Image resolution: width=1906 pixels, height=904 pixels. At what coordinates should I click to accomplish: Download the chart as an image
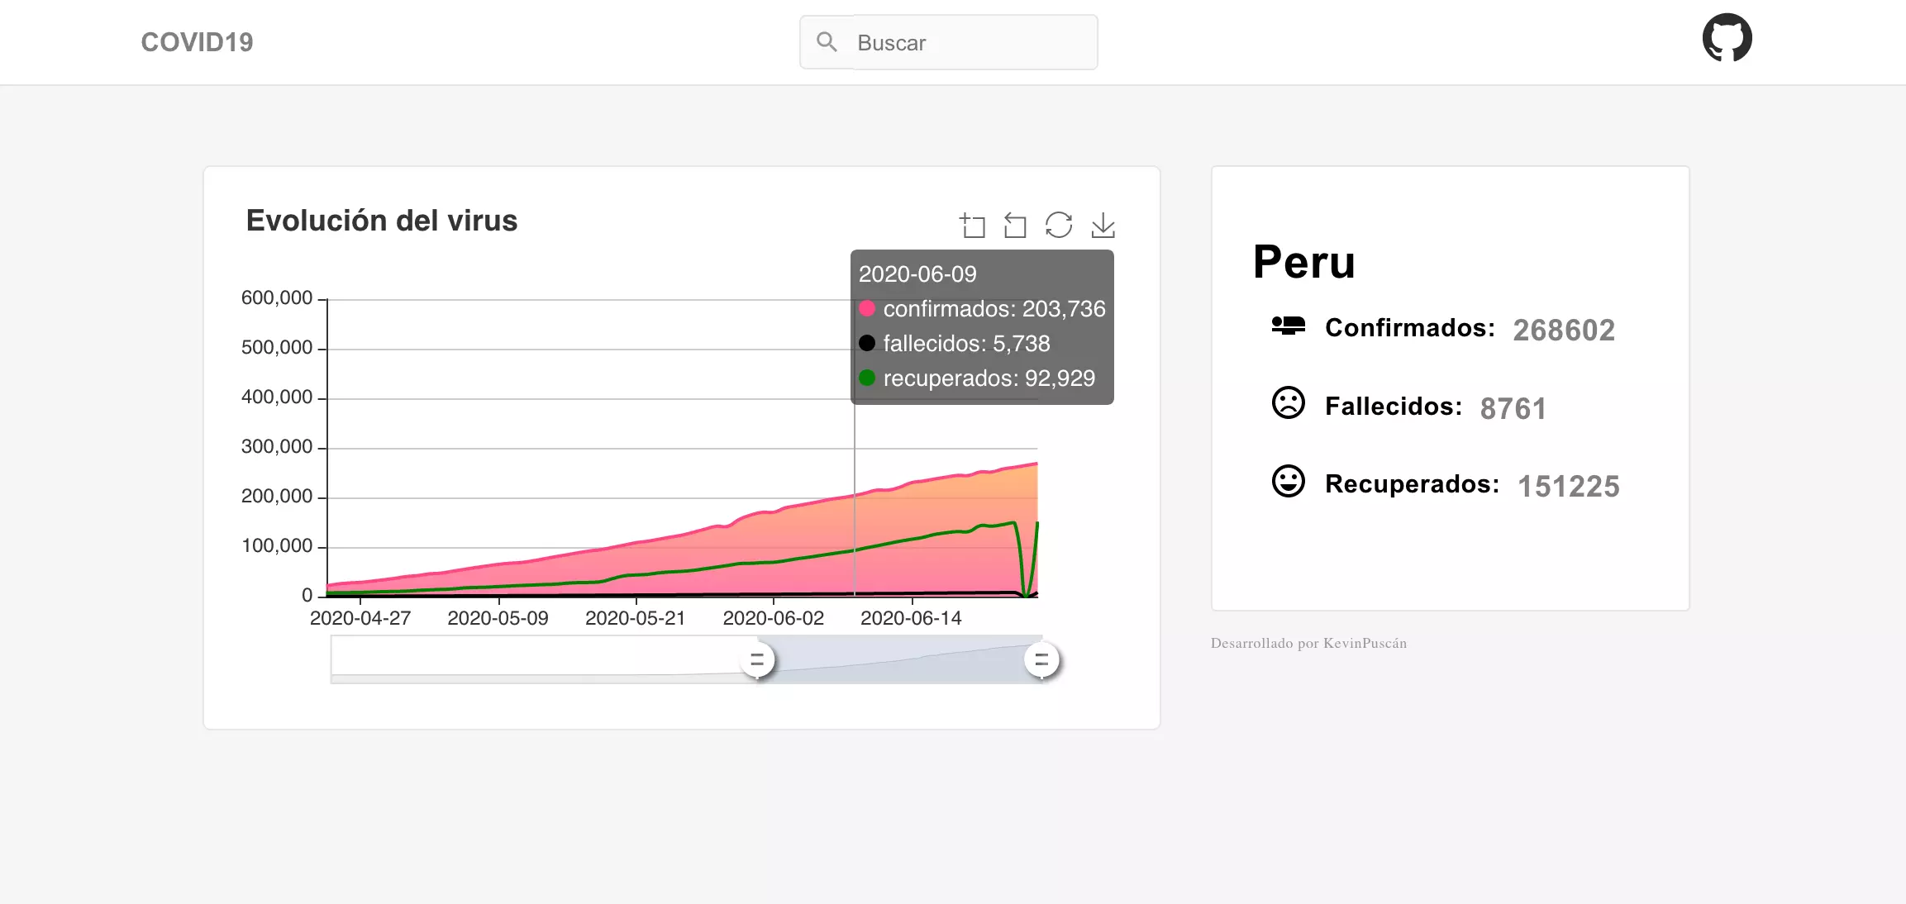(x=1103, y=225)
